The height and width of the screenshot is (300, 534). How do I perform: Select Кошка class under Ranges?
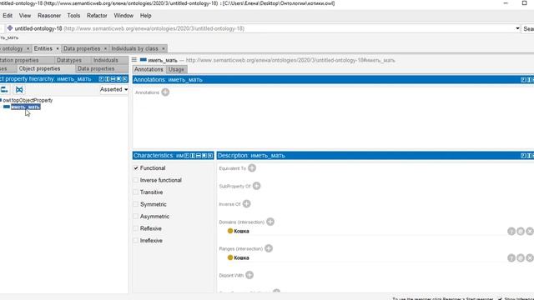pos(241,257)
